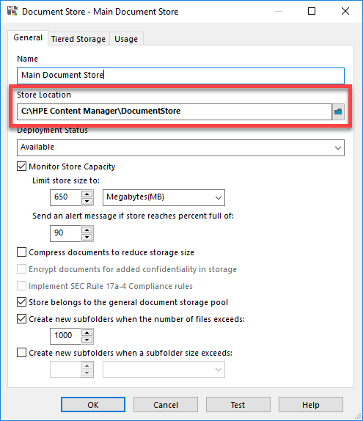Uncheck Create new subfolders when number of files exceeds
Image resolution: width=363 pixels, height=421 pixels.
coord(21,319)
